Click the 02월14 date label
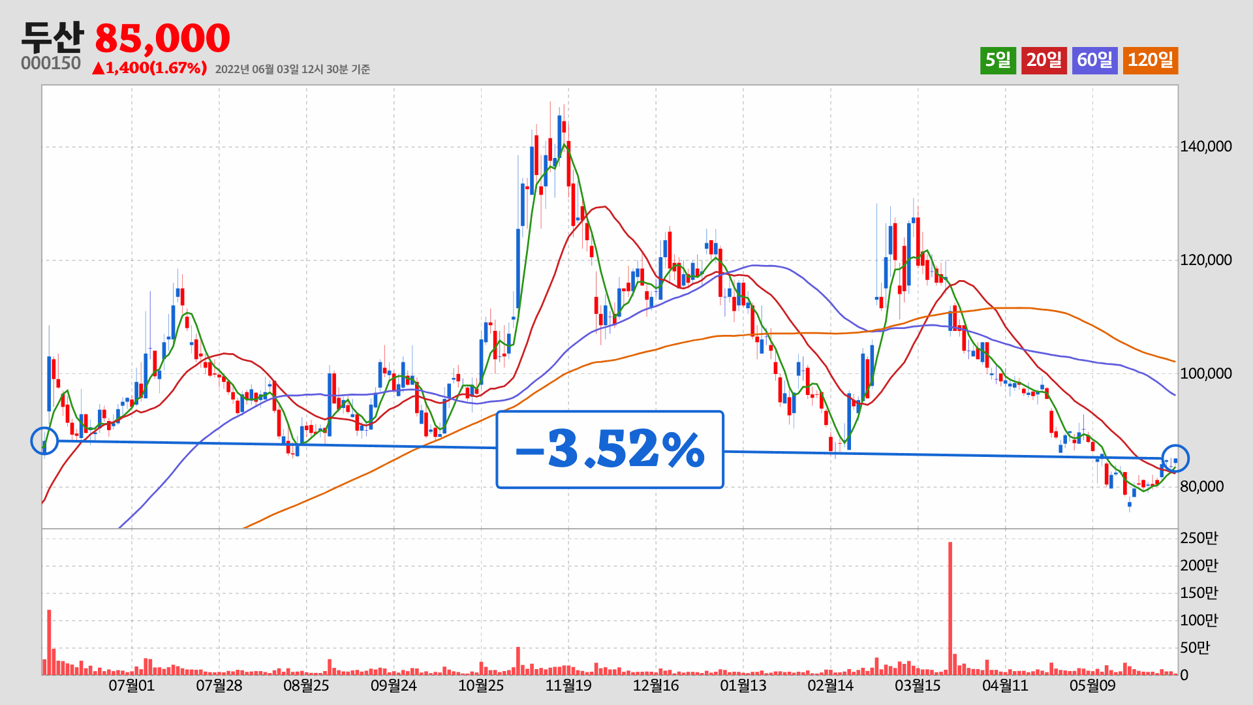The width and height of the screenshot is (1253, 705). point(830,685)
